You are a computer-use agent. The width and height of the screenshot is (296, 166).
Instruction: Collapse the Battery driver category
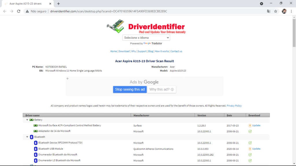coord(27,120)
